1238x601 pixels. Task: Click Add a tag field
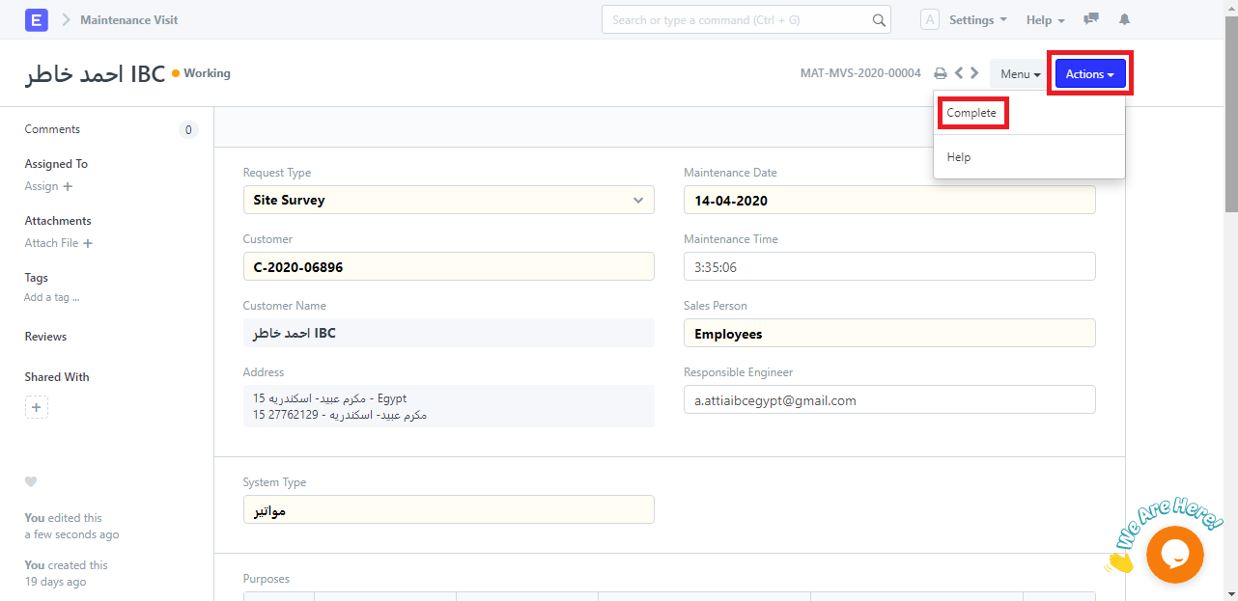pos(52,297)
